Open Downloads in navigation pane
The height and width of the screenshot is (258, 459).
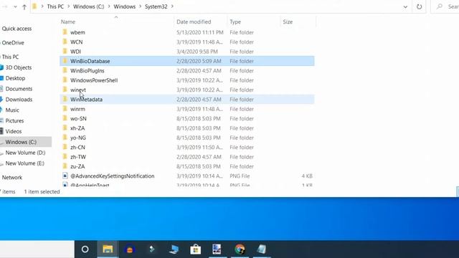[x=19, y=100]
